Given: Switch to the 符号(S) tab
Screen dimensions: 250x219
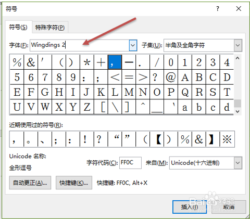Looking at the screenshot, I should (18, 27).
